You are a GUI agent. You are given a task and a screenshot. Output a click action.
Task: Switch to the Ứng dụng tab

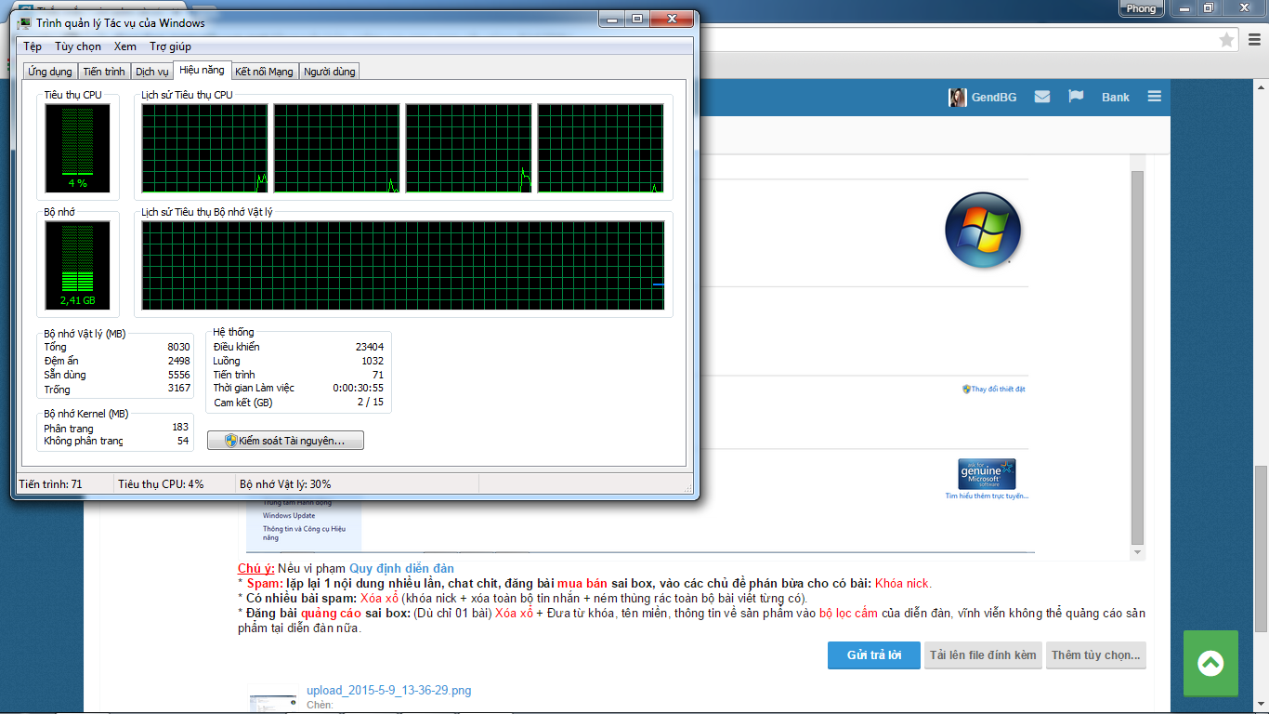[x=49, y=72]
